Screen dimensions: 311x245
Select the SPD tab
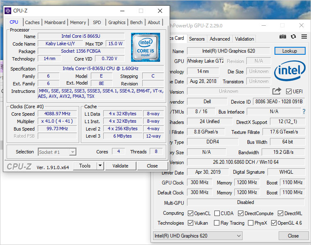[x=97, y=22]
